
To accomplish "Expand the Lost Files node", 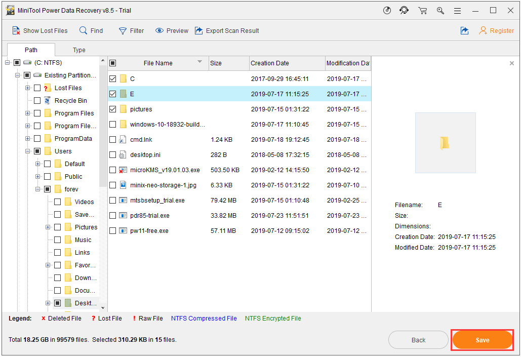I will 27,88.
